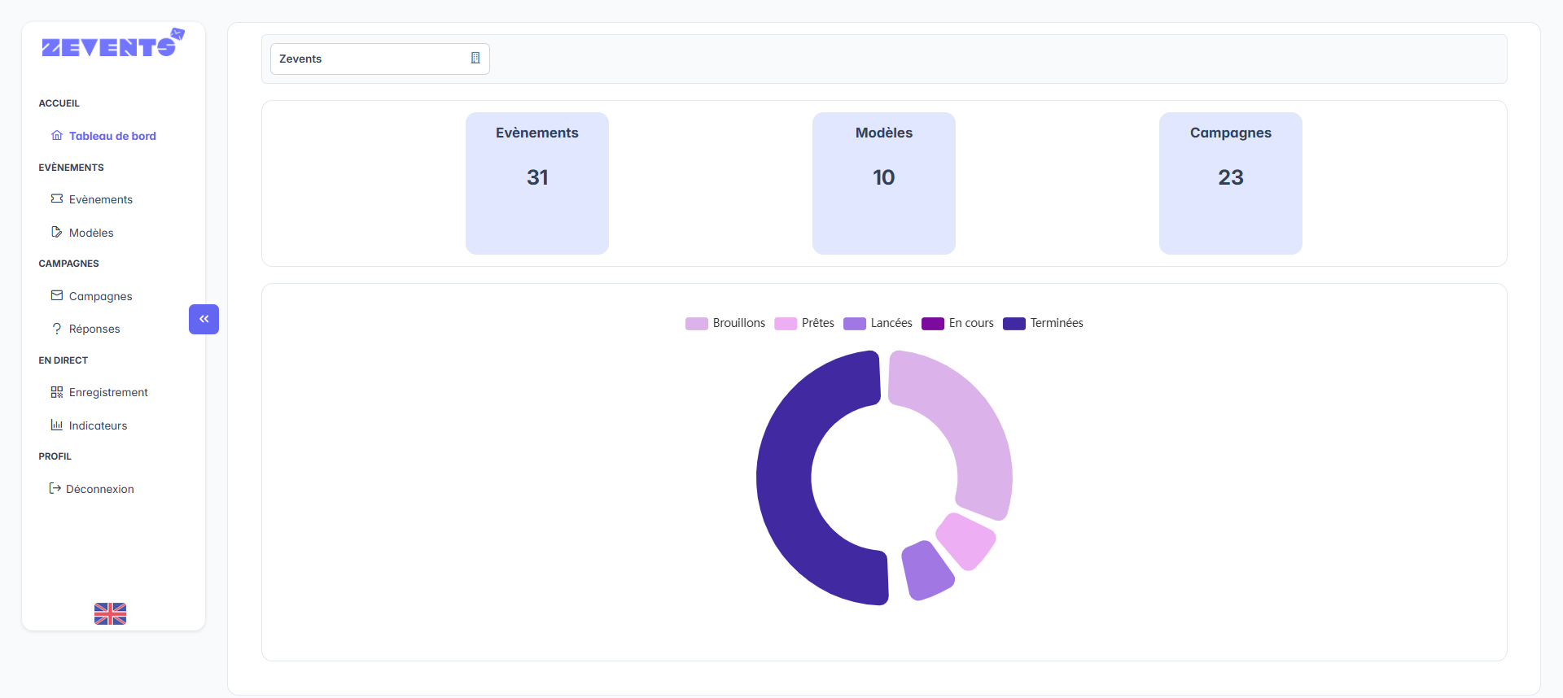
Task: Toggle Brouillons series in chart legend
Action: point(726,323)
